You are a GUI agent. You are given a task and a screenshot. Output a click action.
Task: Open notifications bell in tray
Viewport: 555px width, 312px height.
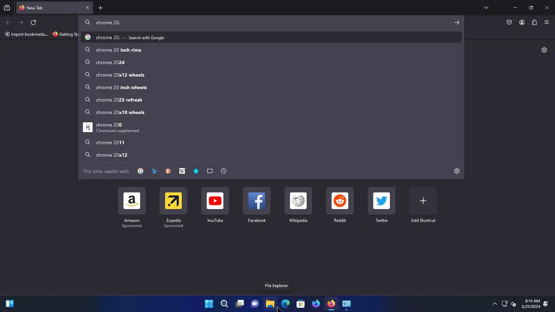tap(546, 304)
